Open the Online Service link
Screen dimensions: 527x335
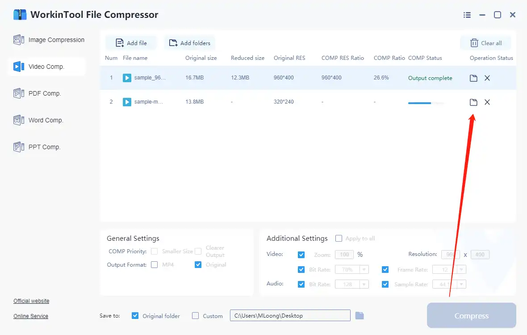(31, 316)
